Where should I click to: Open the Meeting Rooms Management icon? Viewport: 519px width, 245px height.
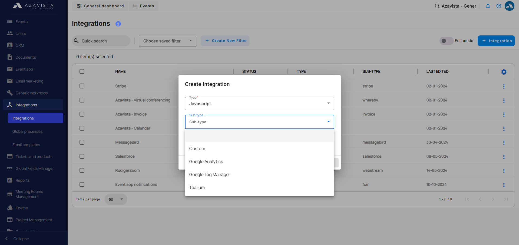tap(10, 194)
